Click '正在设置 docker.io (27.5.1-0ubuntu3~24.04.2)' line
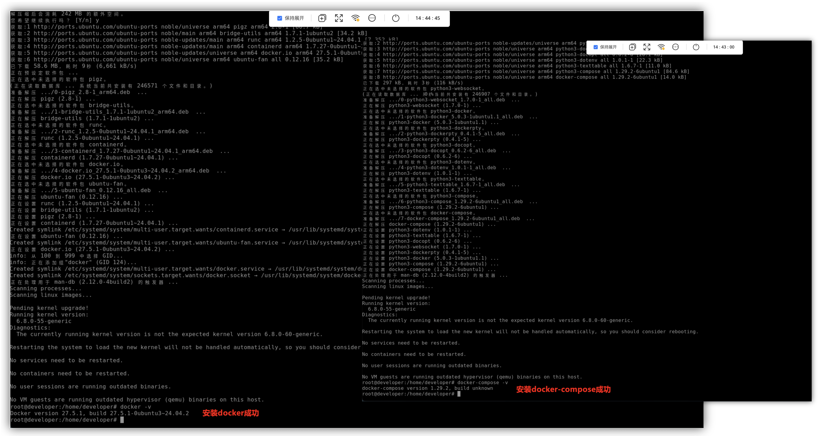The height and width of the screenshot is (436, 820). 92,249
